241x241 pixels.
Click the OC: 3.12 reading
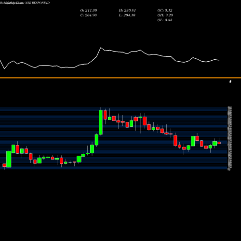pyautogui.click(x=165, y=10)
